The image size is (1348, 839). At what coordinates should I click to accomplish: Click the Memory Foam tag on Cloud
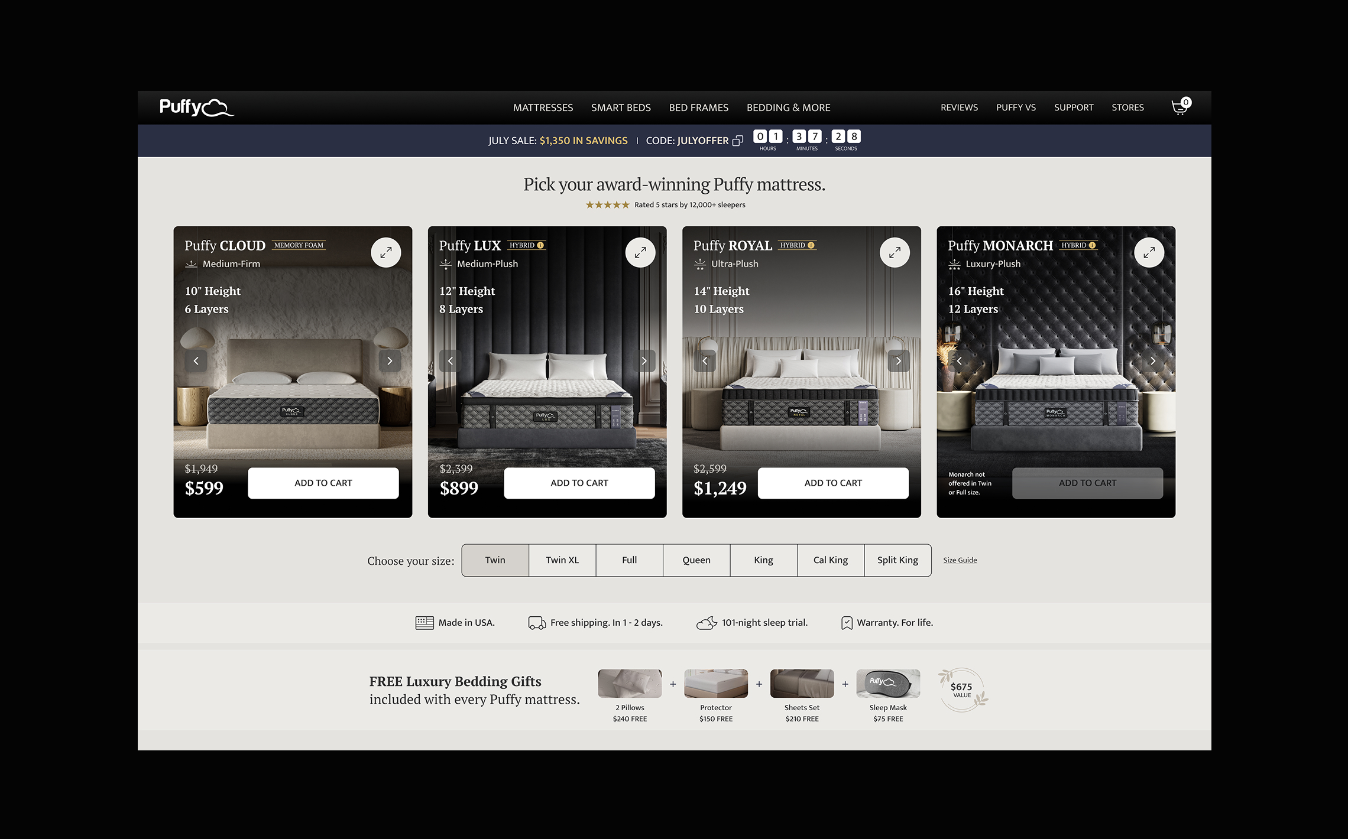click(x=299, y=245)
